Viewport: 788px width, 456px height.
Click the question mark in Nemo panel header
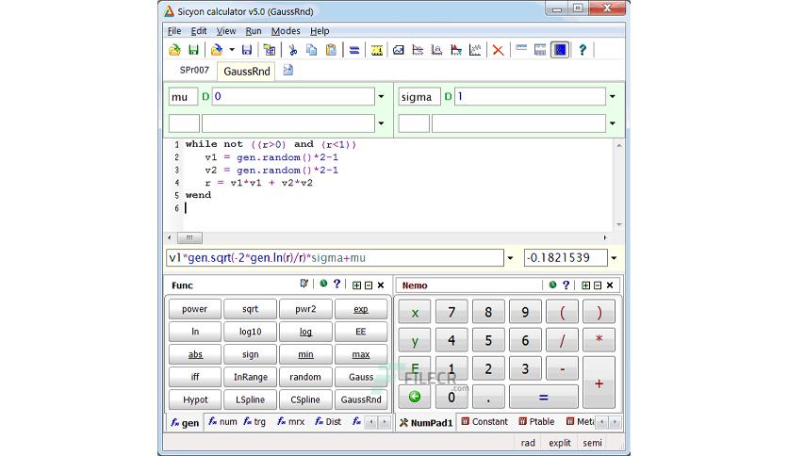click(x=566, y=285)
